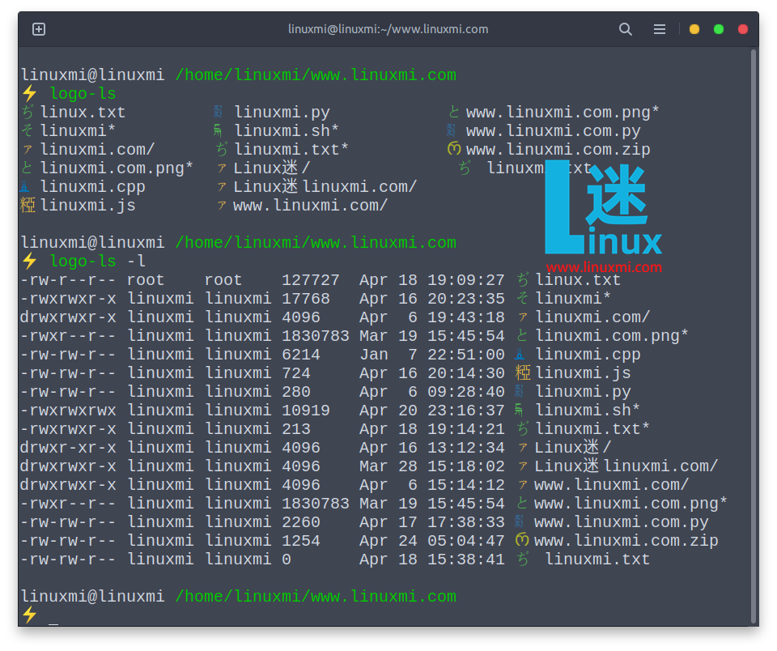Click the icon beside linuxmi.cpp in first listing

click(27, 187)
